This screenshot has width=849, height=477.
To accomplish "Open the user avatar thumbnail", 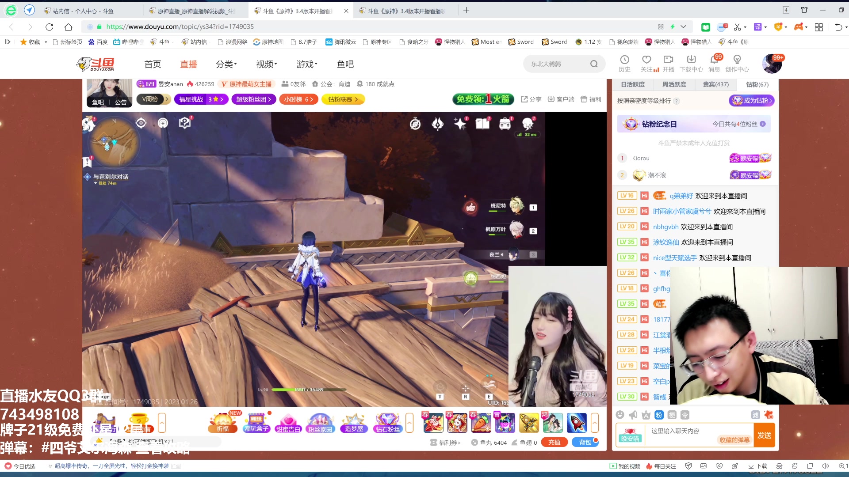I will pos(772,64).
